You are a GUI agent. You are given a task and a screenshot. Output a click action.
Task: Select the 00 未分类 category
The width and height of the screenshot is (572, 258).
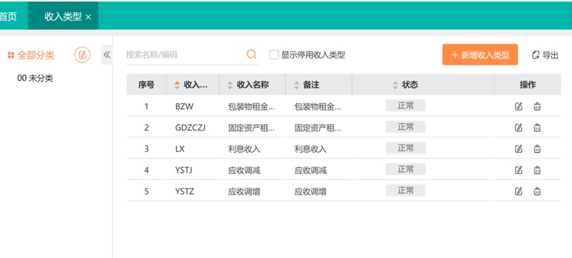(x=35, y=78)
